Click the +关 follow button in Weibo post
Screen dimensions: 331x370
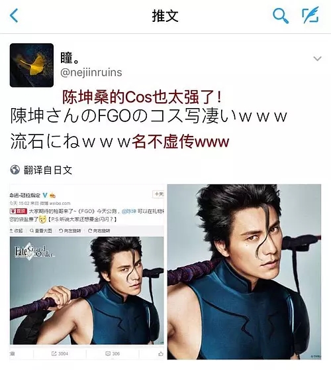[158, 194]
